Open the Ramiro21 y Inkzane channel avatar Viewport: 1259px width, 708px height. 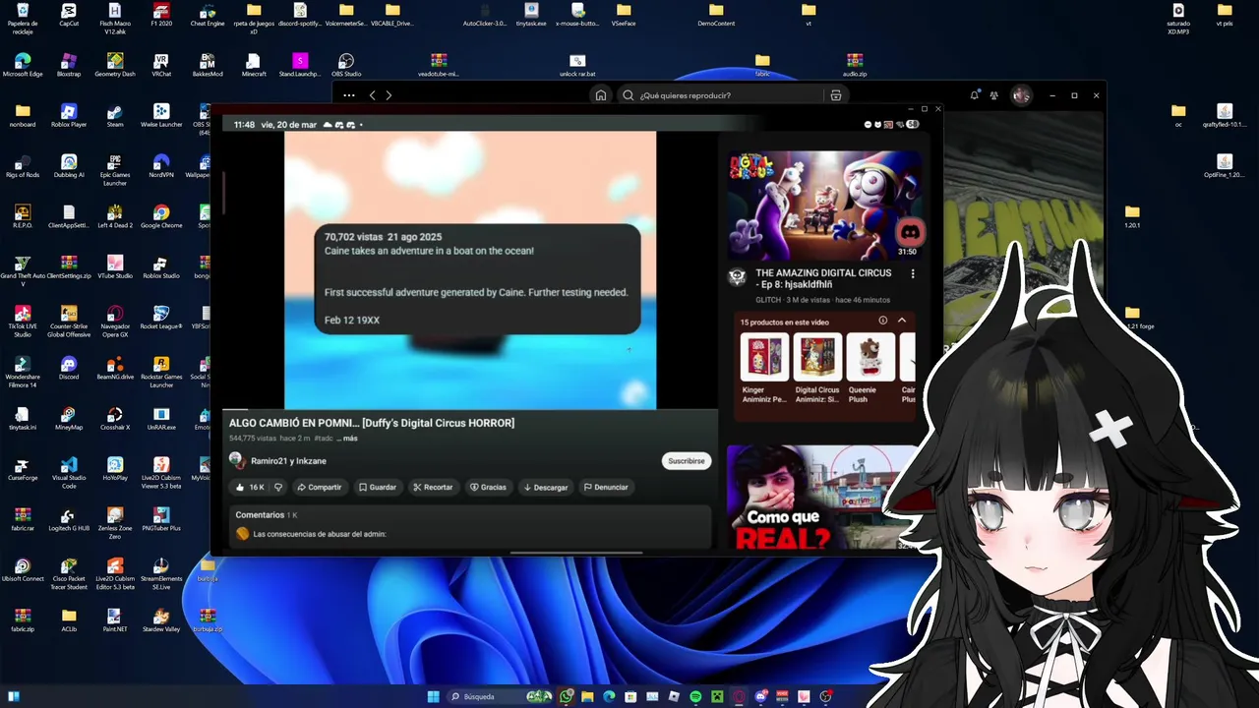pyautogui.click(x=236, y=460)
